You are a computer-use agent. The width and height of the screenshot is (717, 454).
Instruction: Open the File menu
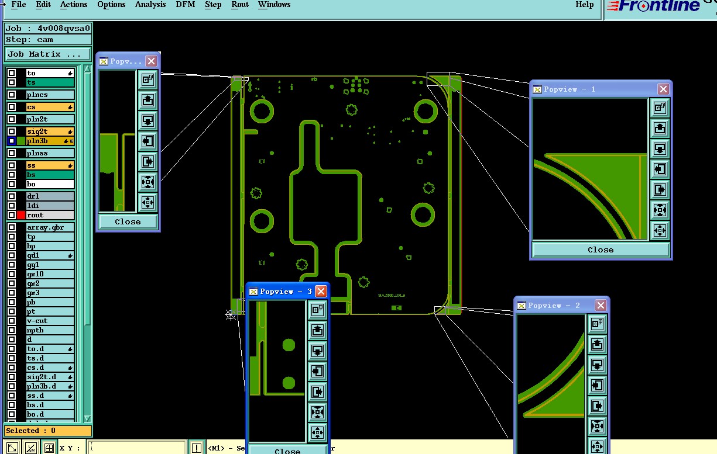pyautogui.click(x=19, y=5)
